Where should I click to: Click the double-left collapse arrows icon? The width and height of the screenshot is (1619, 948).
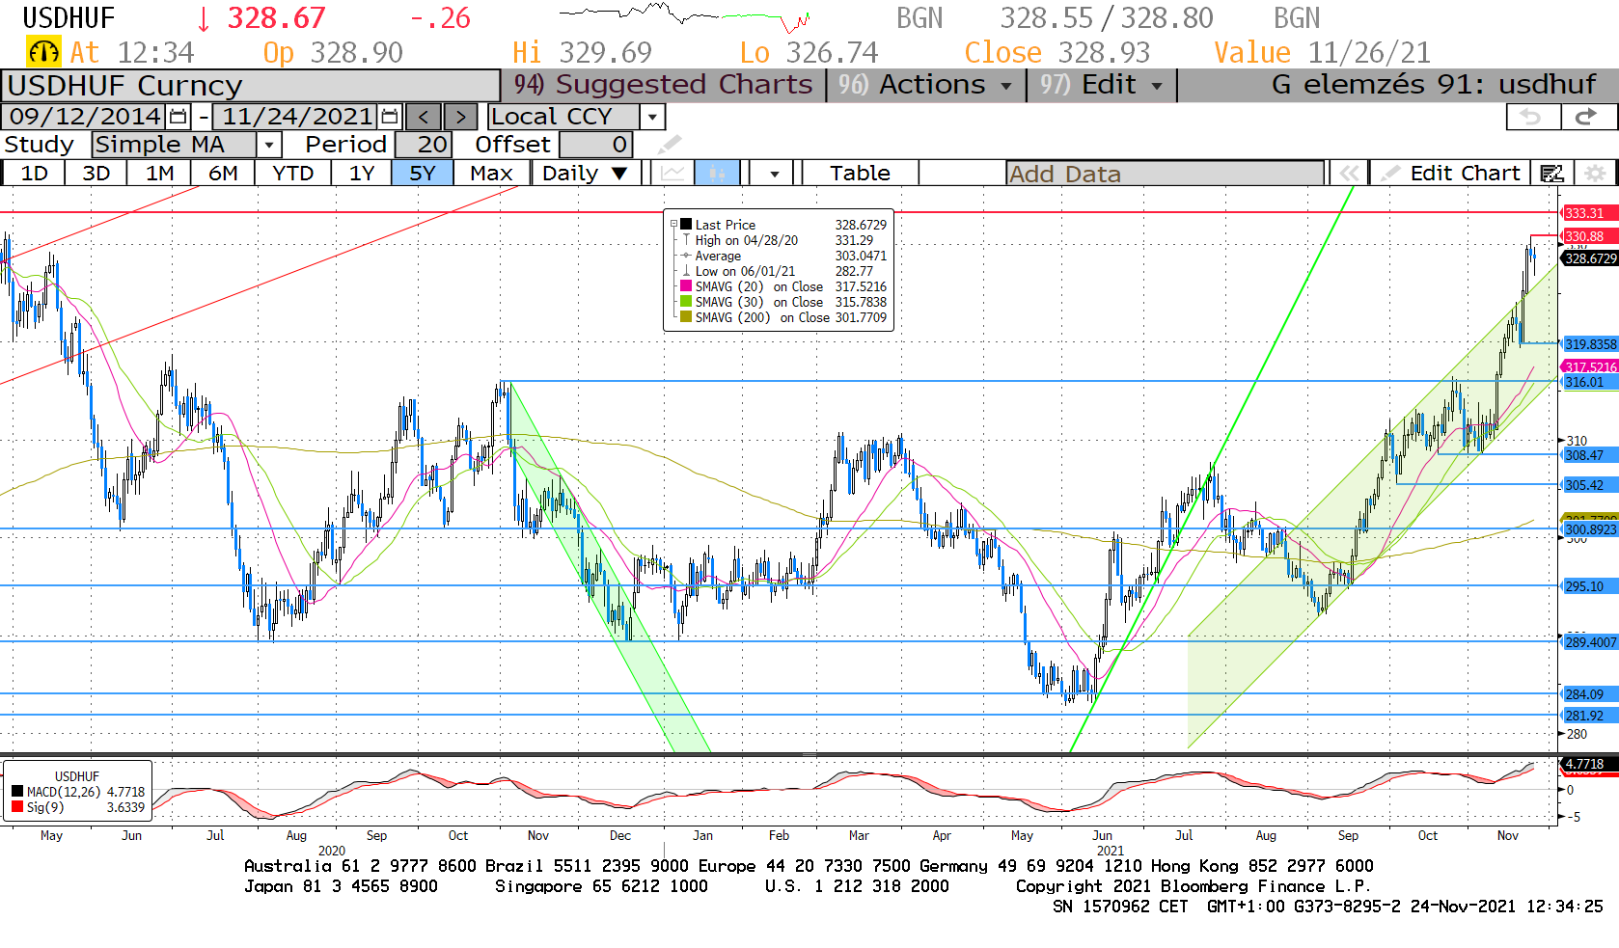click(x=1348, y=174)
